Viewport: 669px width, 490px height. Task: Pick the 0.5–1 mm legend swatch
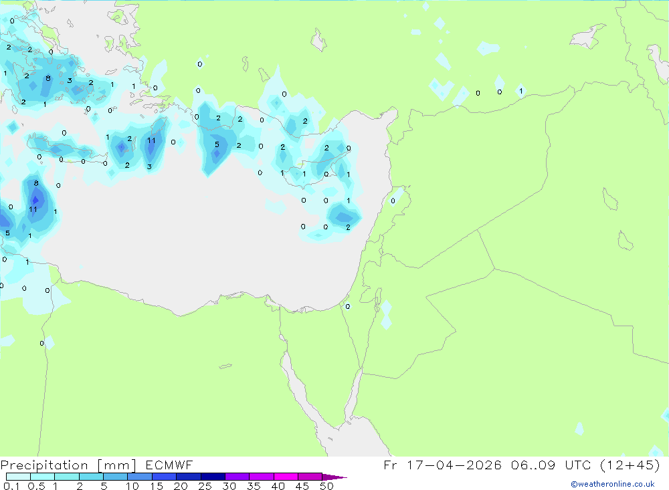43,477
